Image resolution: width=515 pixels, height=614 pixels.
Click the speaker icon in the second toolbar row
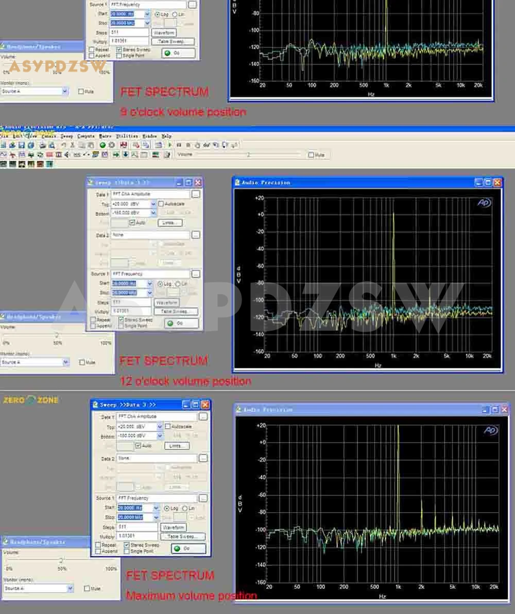pyautogui.click(x=67, y=155)
